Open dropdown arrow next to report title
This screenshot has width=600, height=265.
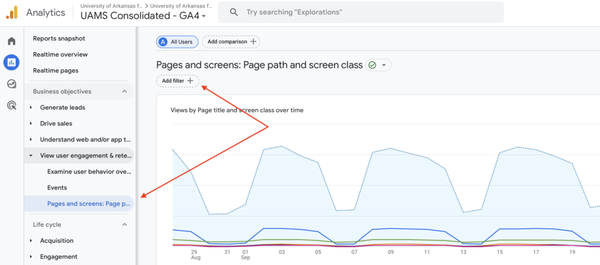(x=384, y=66)
